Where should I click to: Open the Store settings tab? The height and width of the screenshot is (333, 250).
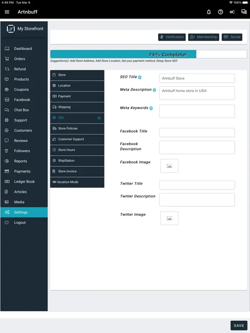[77, 75]
